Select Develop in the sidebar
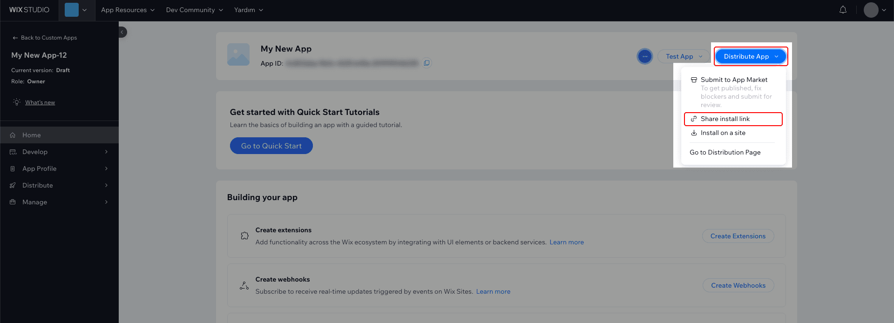Viewport: 894px width, 323px height. point(59,152)
